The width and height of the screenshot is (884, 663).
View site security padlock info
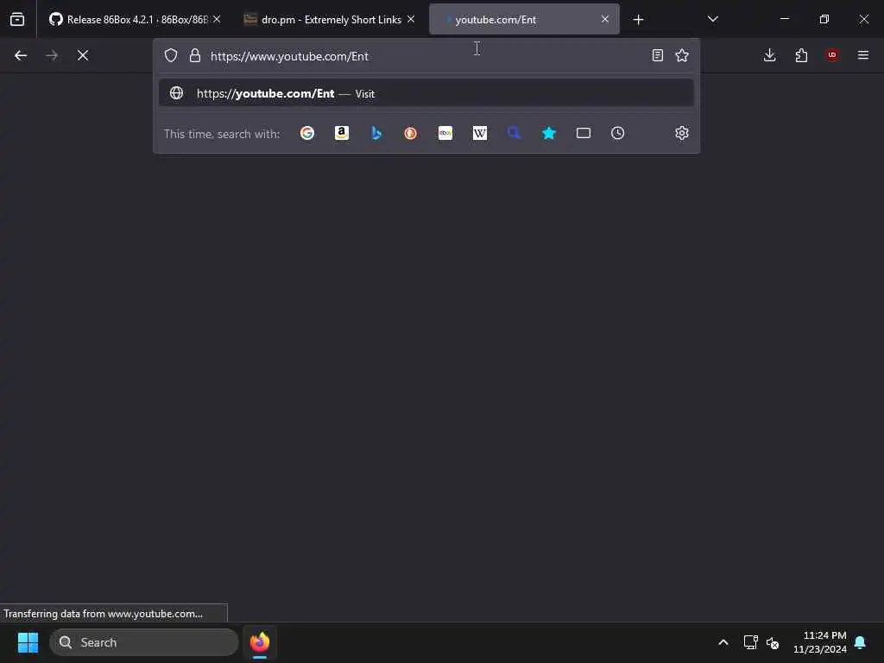tap(195, 55)
